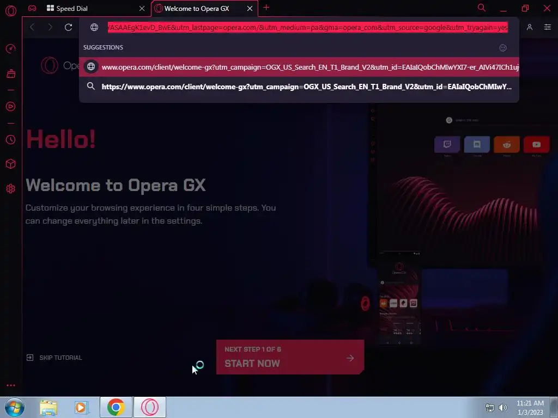The height and width of the screenshot is (418, 558).
Task: Open the profile account icon
Action: click(530, 27)
